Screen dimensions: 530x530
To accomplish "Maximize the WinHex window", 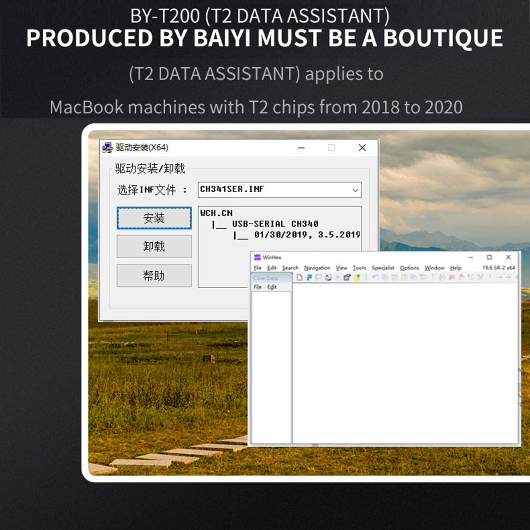I will (x=489, y=257).
